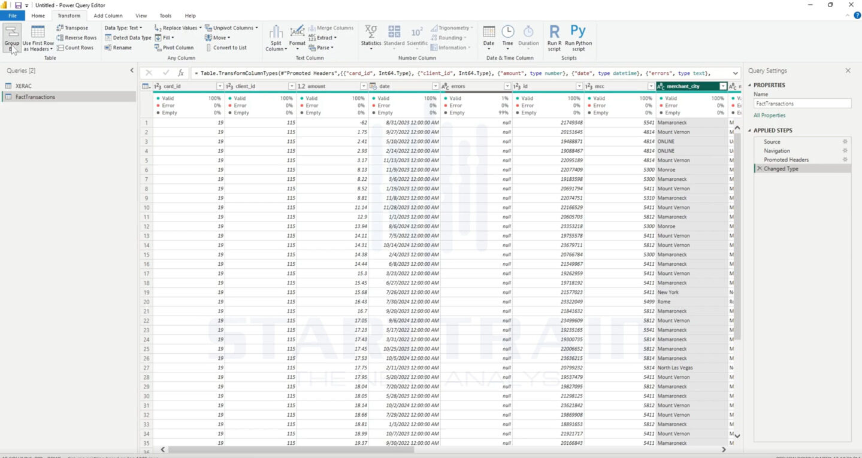The image size is (862, 458).
Task: Open settings gear for Promoted Headers step
Action: click(845, 160)
